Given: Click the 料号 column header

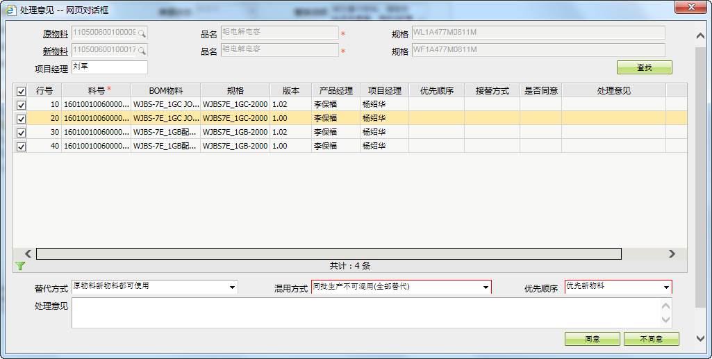Looking at the screenshot, I should [x=97, y=91].
